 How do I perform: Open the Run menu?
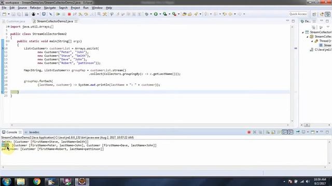click(x=86, y=8)
